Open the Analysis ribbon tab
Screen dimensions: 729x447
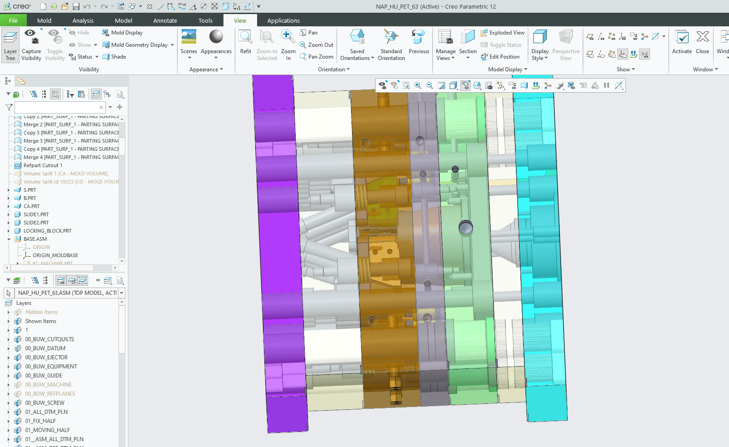click(x=83, y=20)
